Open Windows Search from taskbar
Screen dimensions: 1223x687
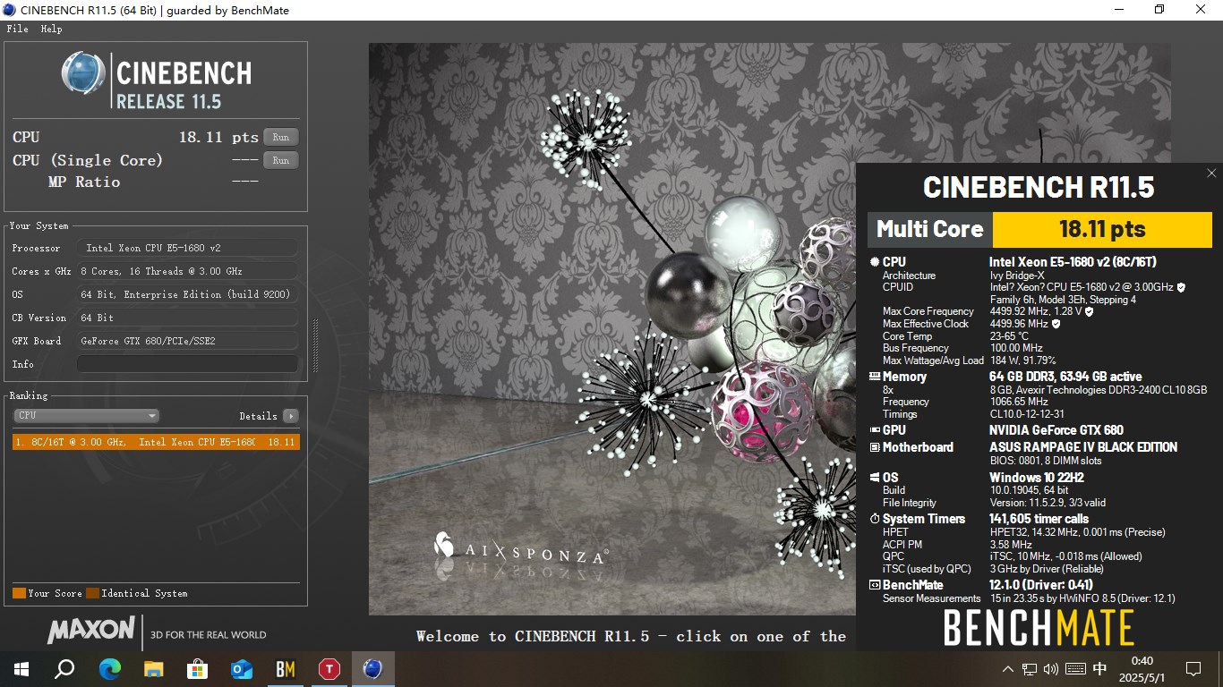coord(64,668)
